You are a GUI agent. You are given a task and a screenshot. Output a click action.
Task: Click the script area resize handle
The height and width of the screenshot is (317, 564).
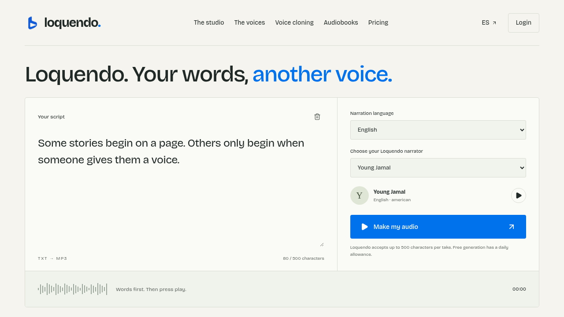322,244
